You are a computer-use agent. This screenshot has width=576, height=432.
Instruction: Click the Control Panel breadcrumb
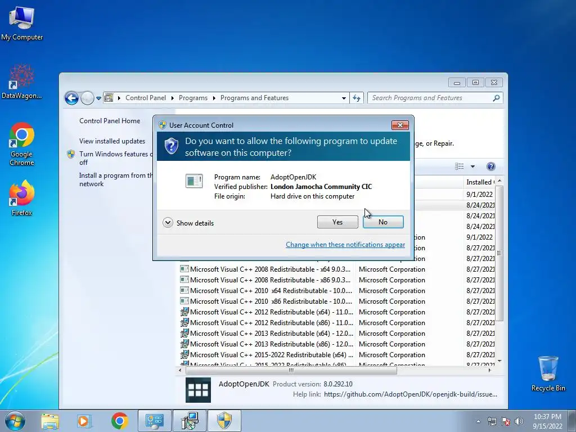coord(146,98)
